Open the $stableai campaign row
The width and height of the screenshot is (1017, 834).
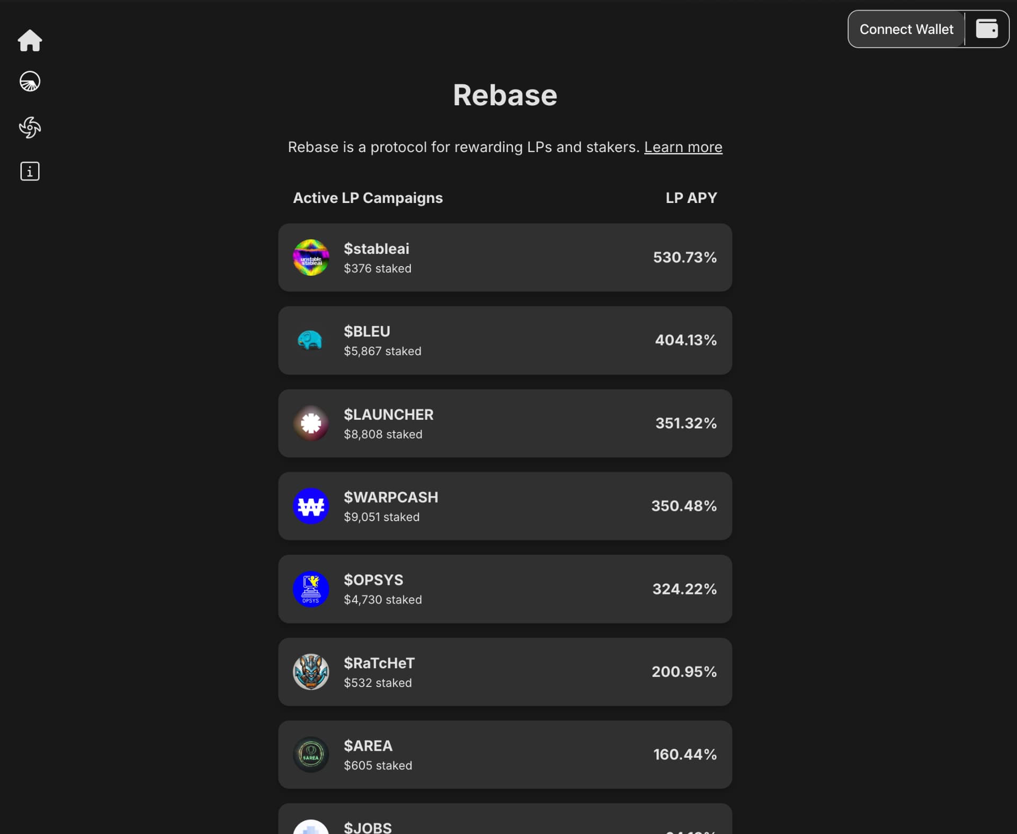click(x=505, y=258)
